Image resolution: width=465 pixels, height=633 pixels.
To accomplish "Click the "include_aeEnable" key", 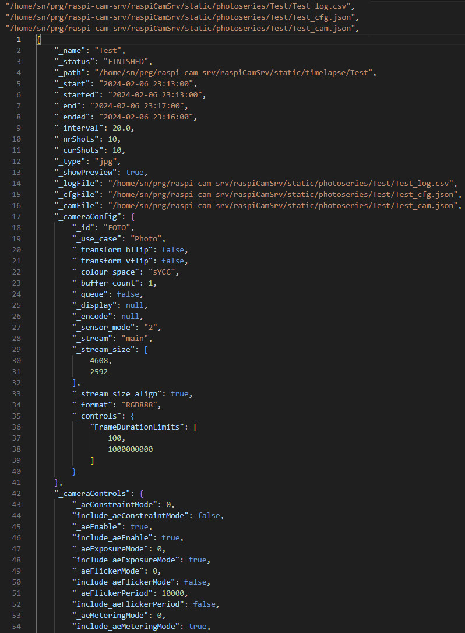I will (112, 538).
